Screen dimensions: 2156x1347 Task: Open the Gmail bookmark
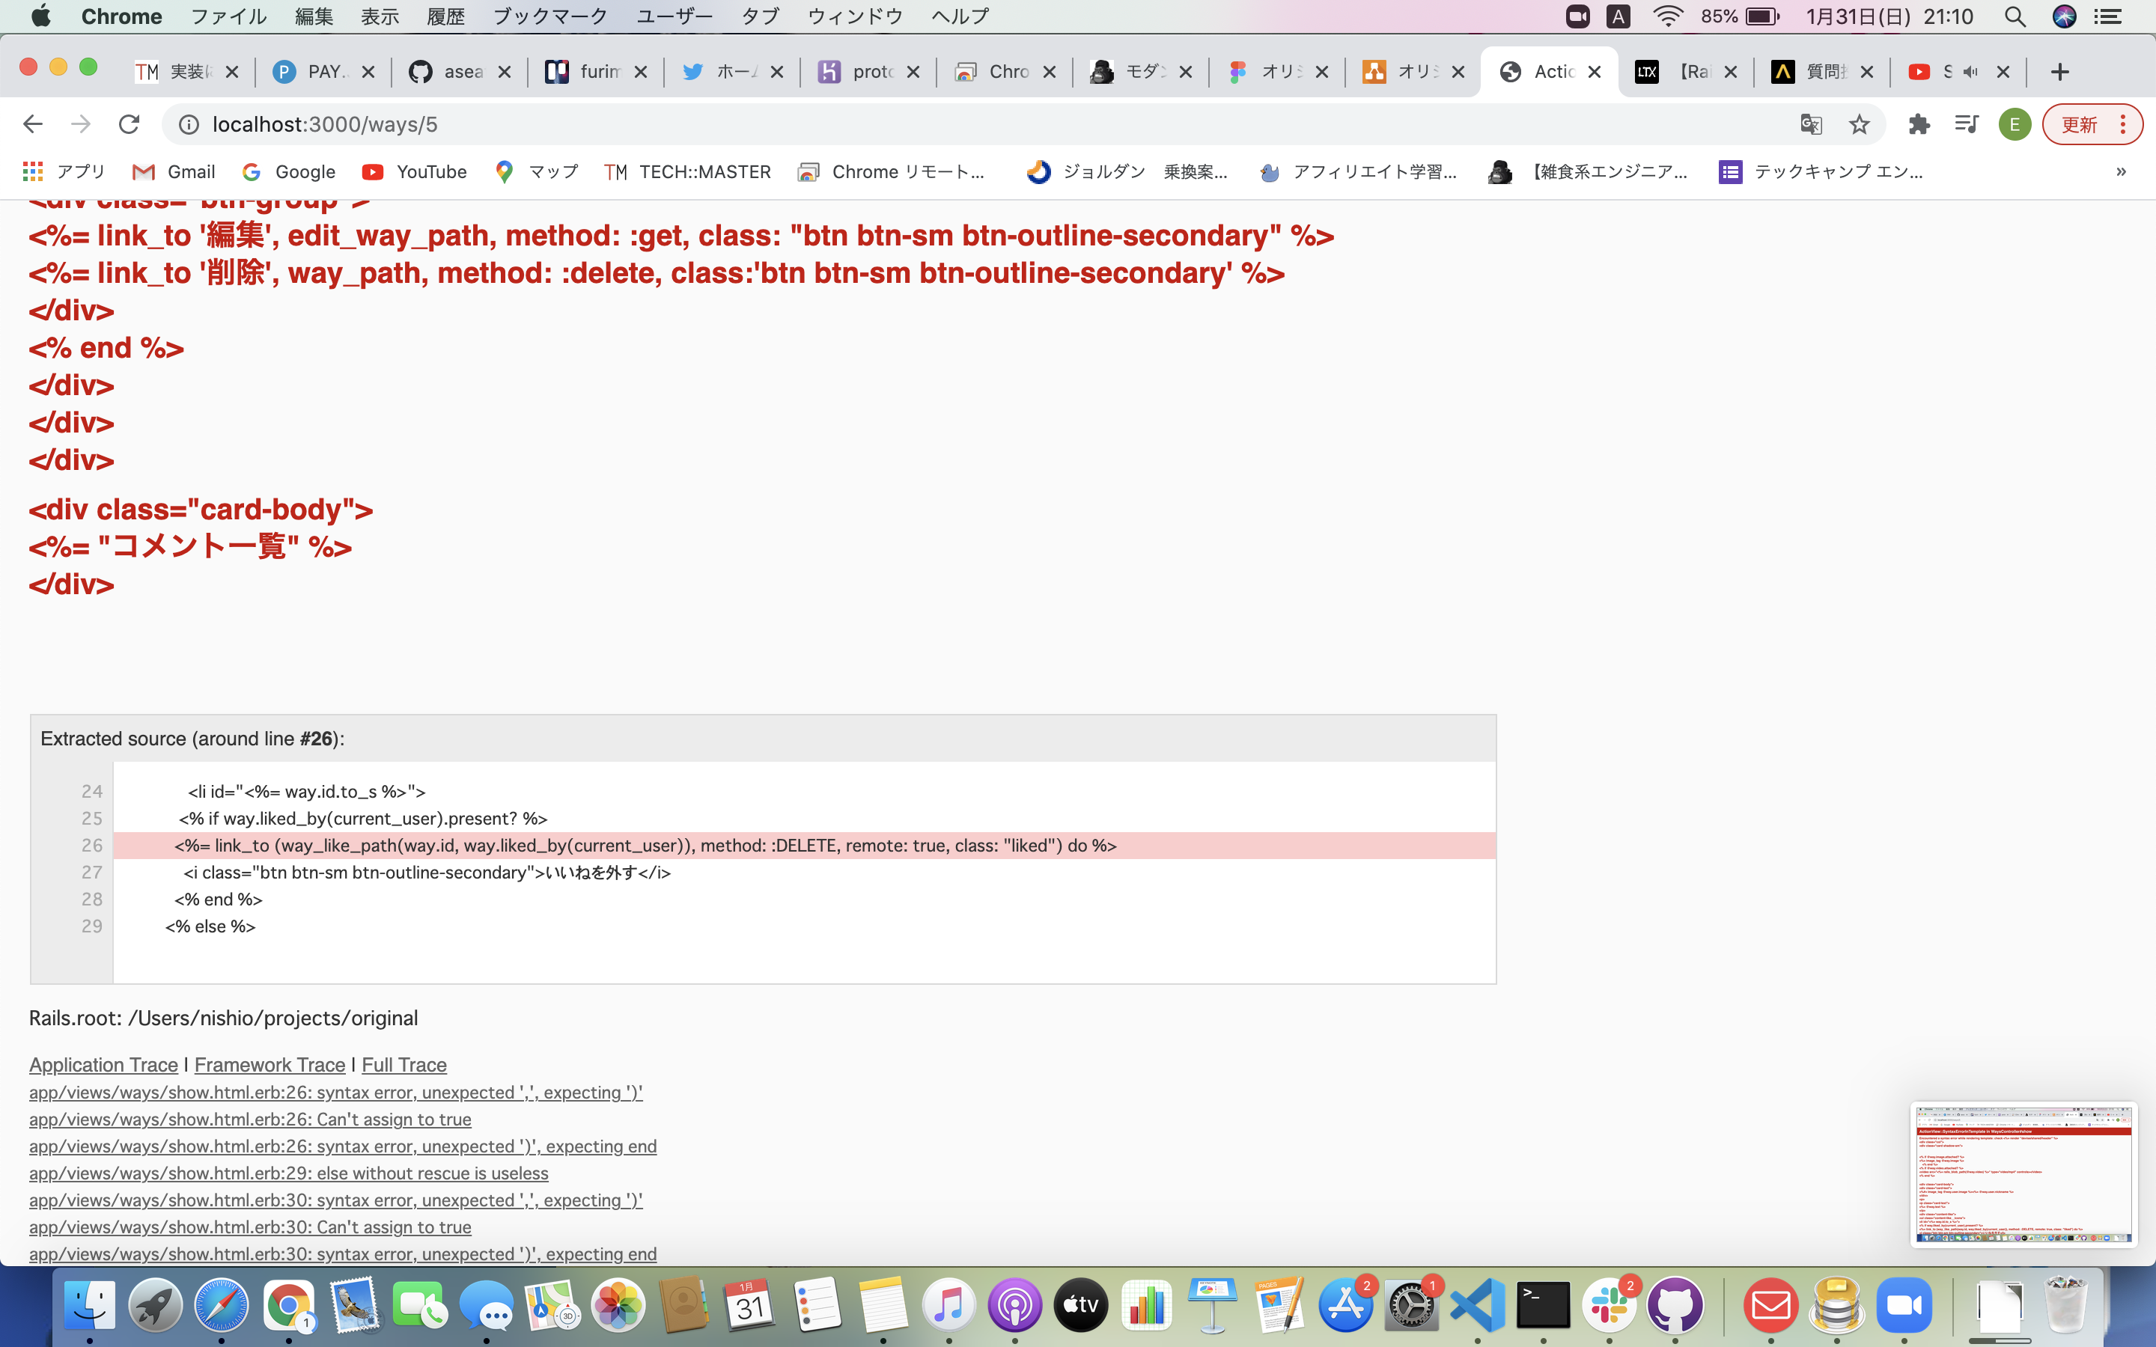[x=174, y=171]
